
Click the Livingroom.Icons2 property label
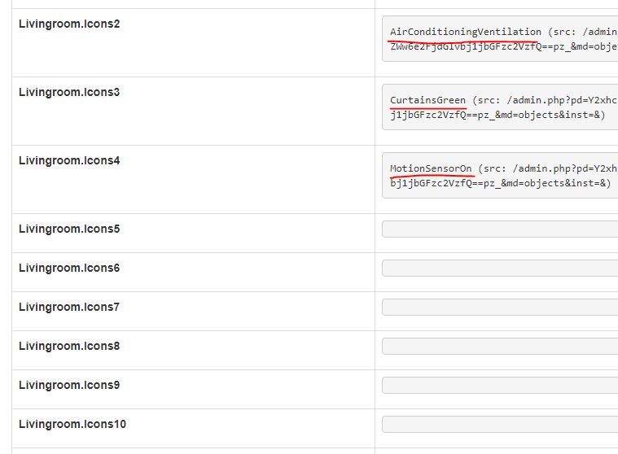[69, 24]
